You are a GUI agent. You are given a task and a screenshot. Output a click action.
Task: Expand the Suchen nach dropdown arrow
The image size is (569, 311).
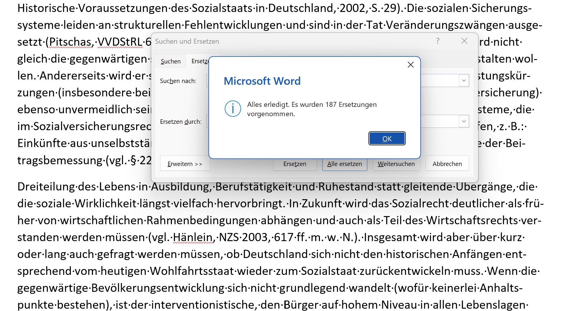click(x=463, y=81)
